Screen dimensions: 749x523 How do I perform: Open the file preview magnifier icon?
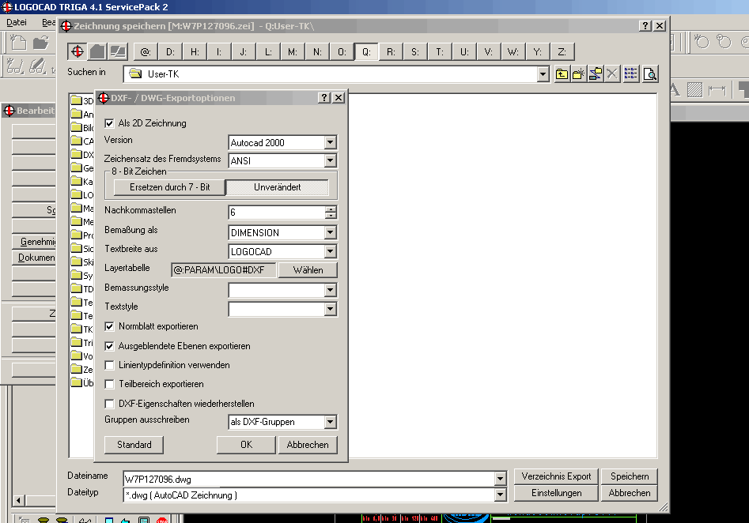pyautogui.click(x=650, y=74)
